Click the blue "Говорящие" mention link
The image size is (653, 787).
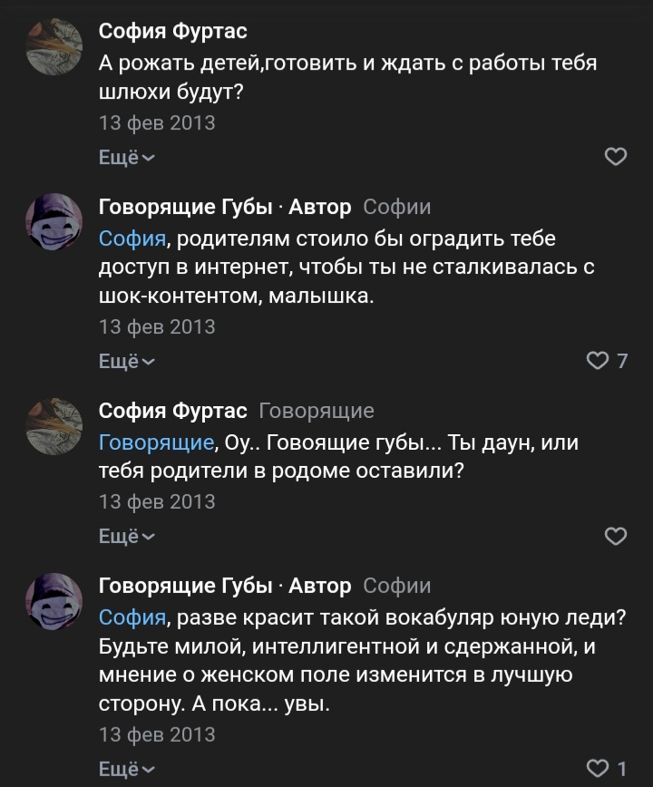[156, 443]
